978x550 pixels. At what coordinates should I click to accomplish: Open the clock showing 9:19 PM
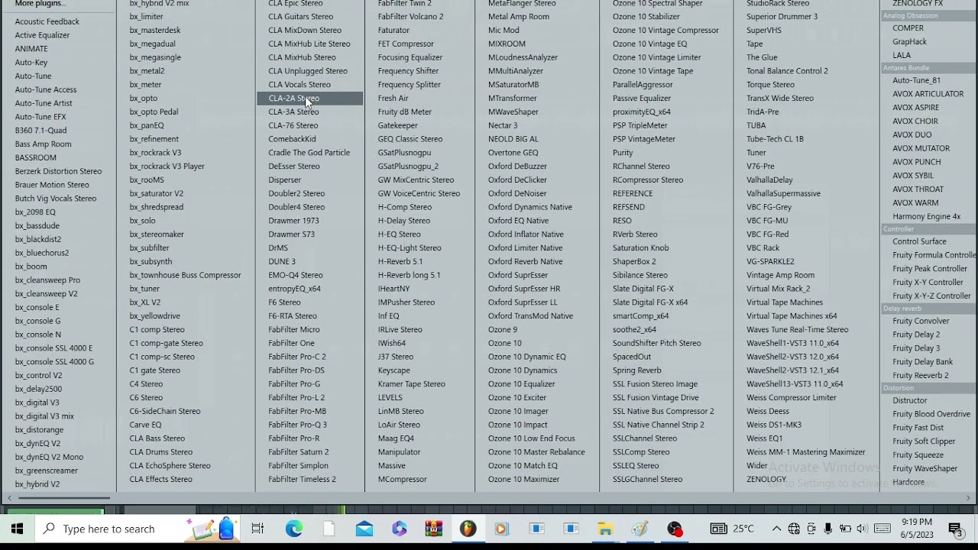coord(917,529)
